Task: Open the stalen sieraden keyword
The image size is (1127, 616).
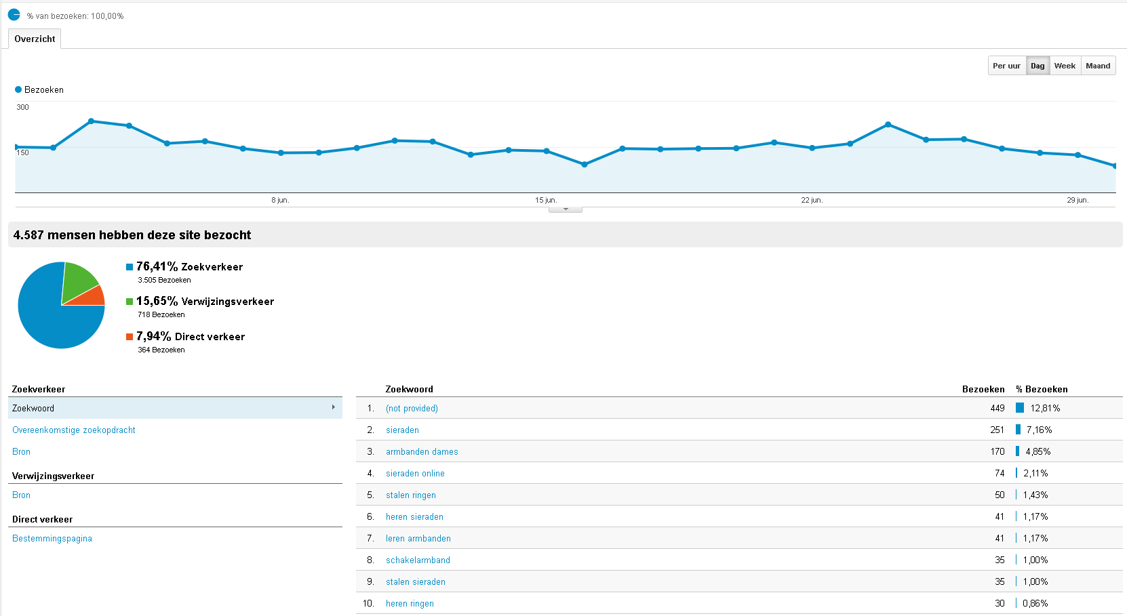Action: click(x=416, y=581)
